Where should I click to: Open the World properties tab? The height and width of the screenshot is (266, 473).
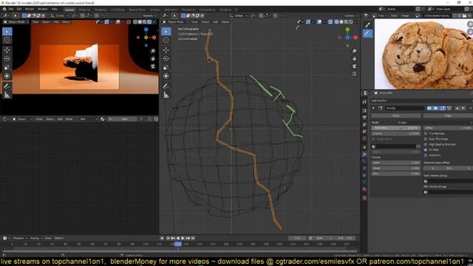[364, 139]
